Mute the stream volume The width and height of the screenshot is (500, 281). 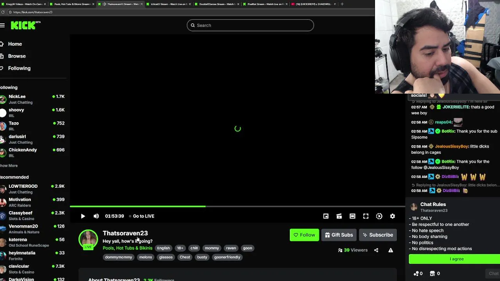96,216
